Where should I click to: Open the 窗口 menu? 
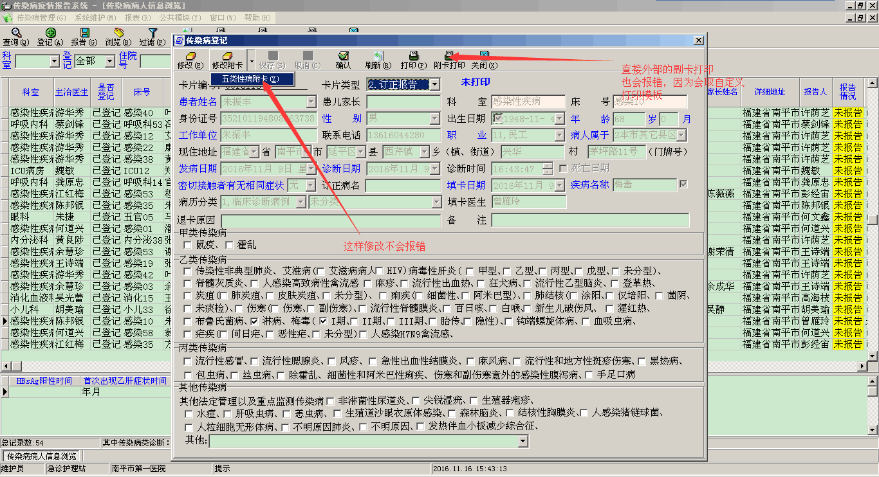point(223,17)
